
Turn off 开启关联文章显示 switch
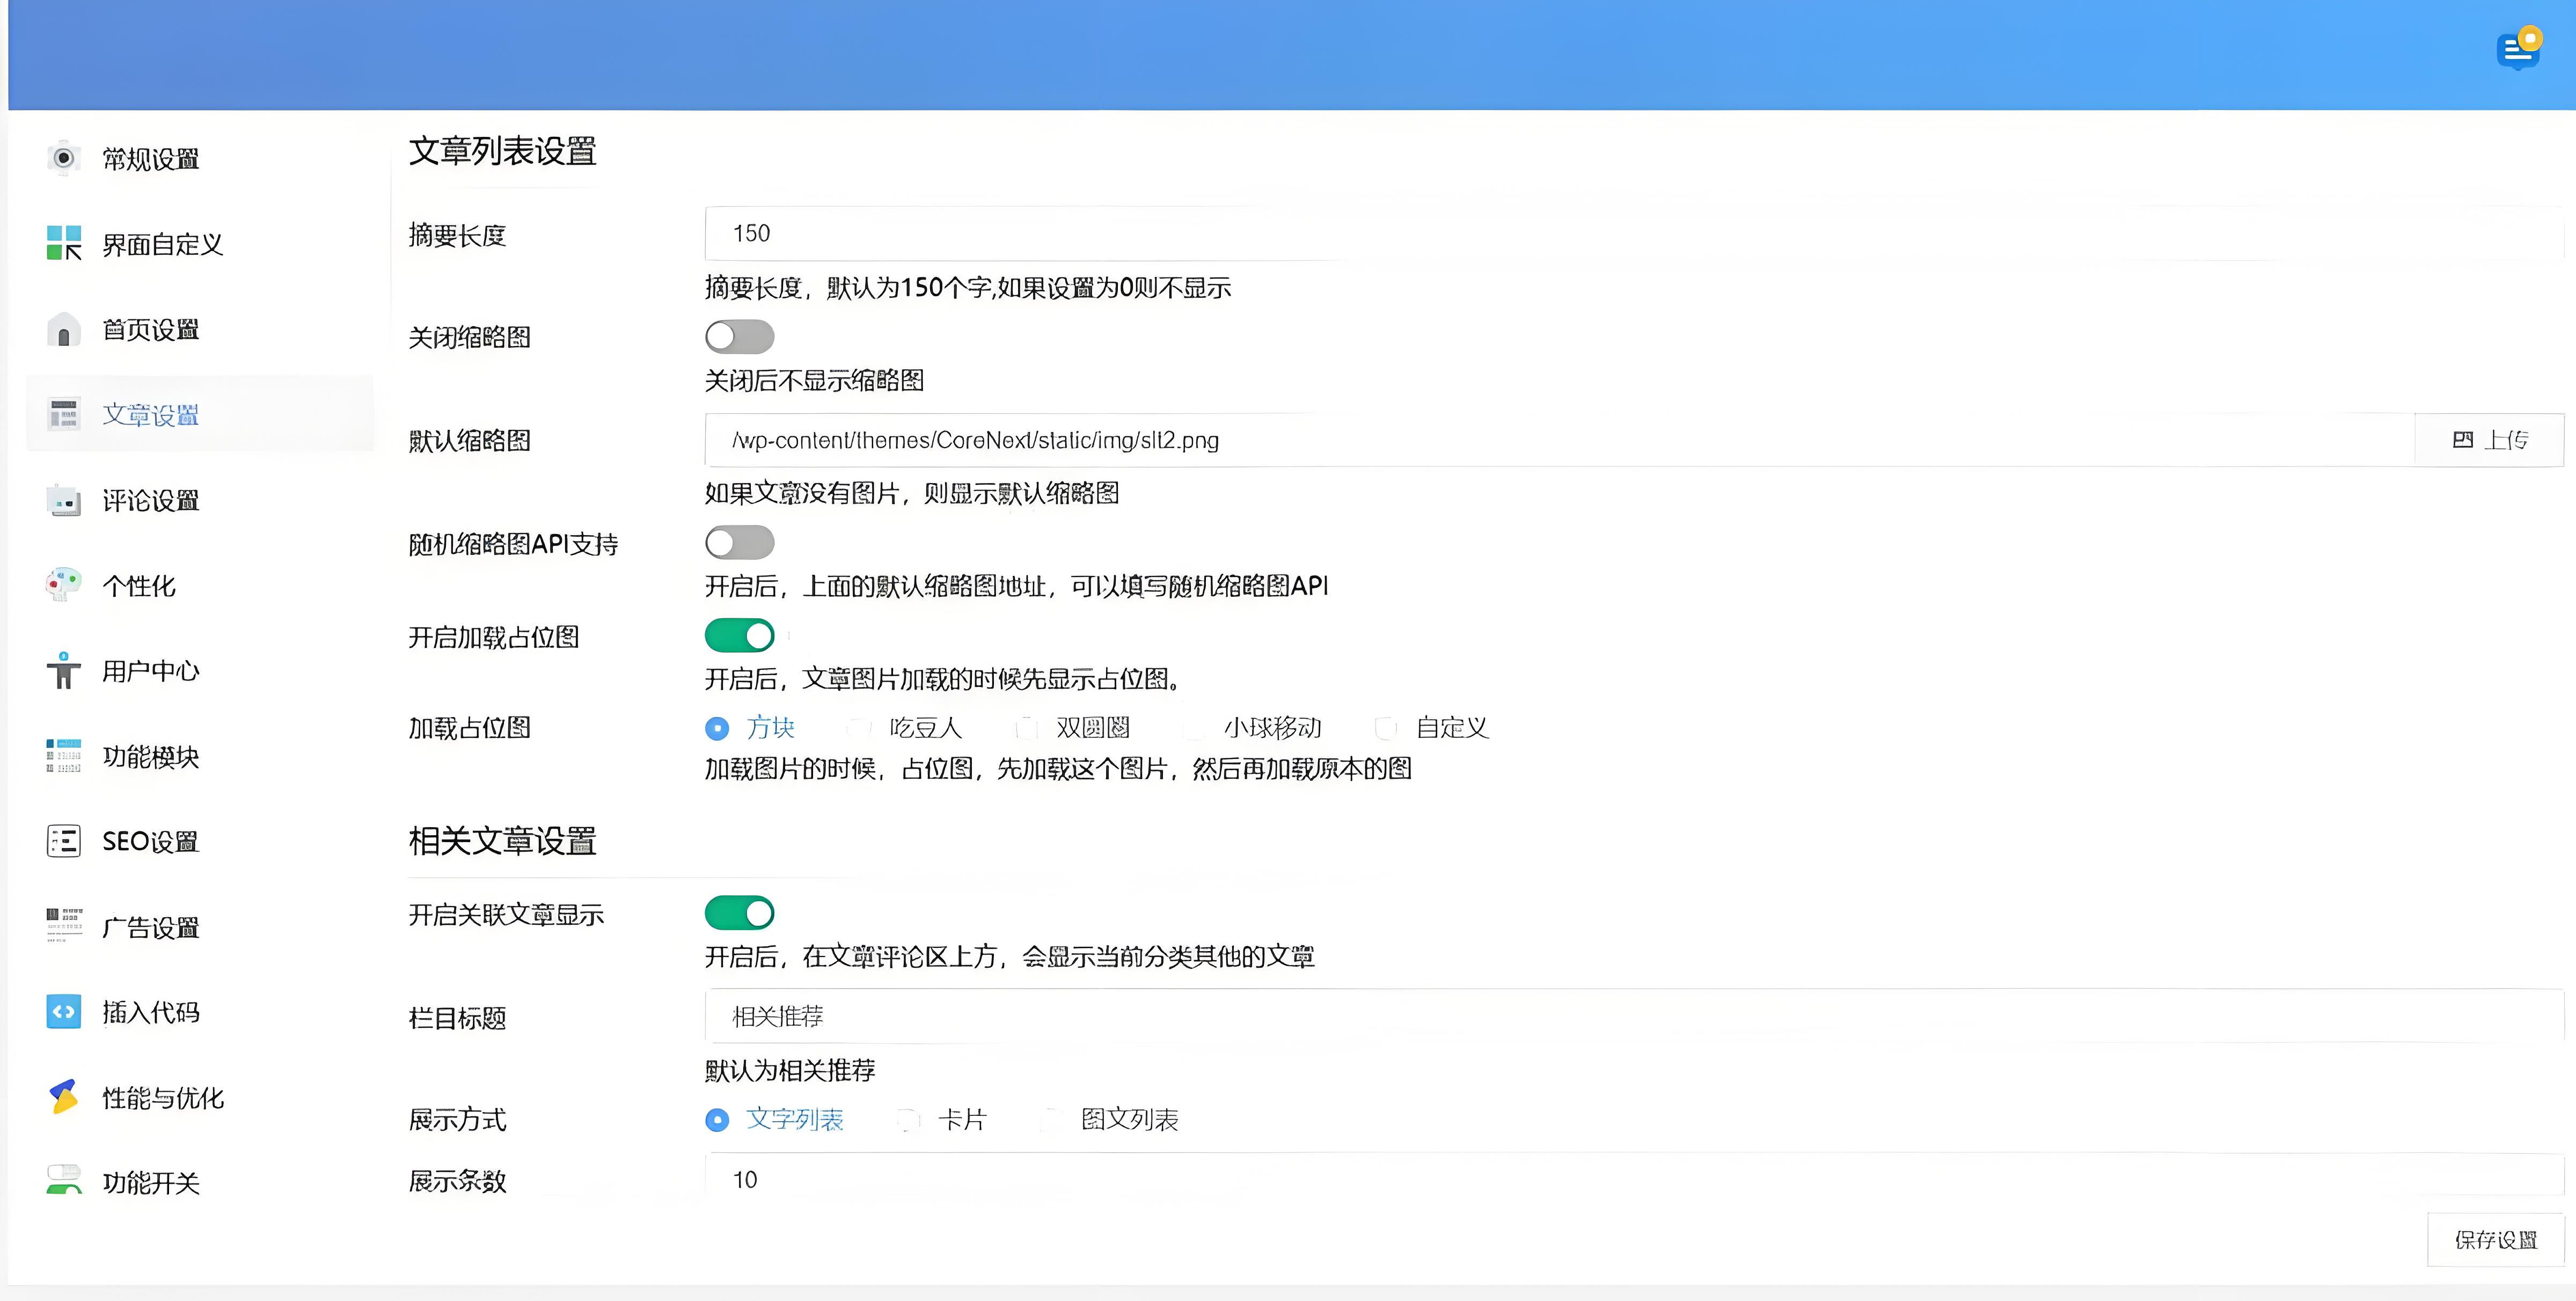pyautogui.click(x=740, y=913)
